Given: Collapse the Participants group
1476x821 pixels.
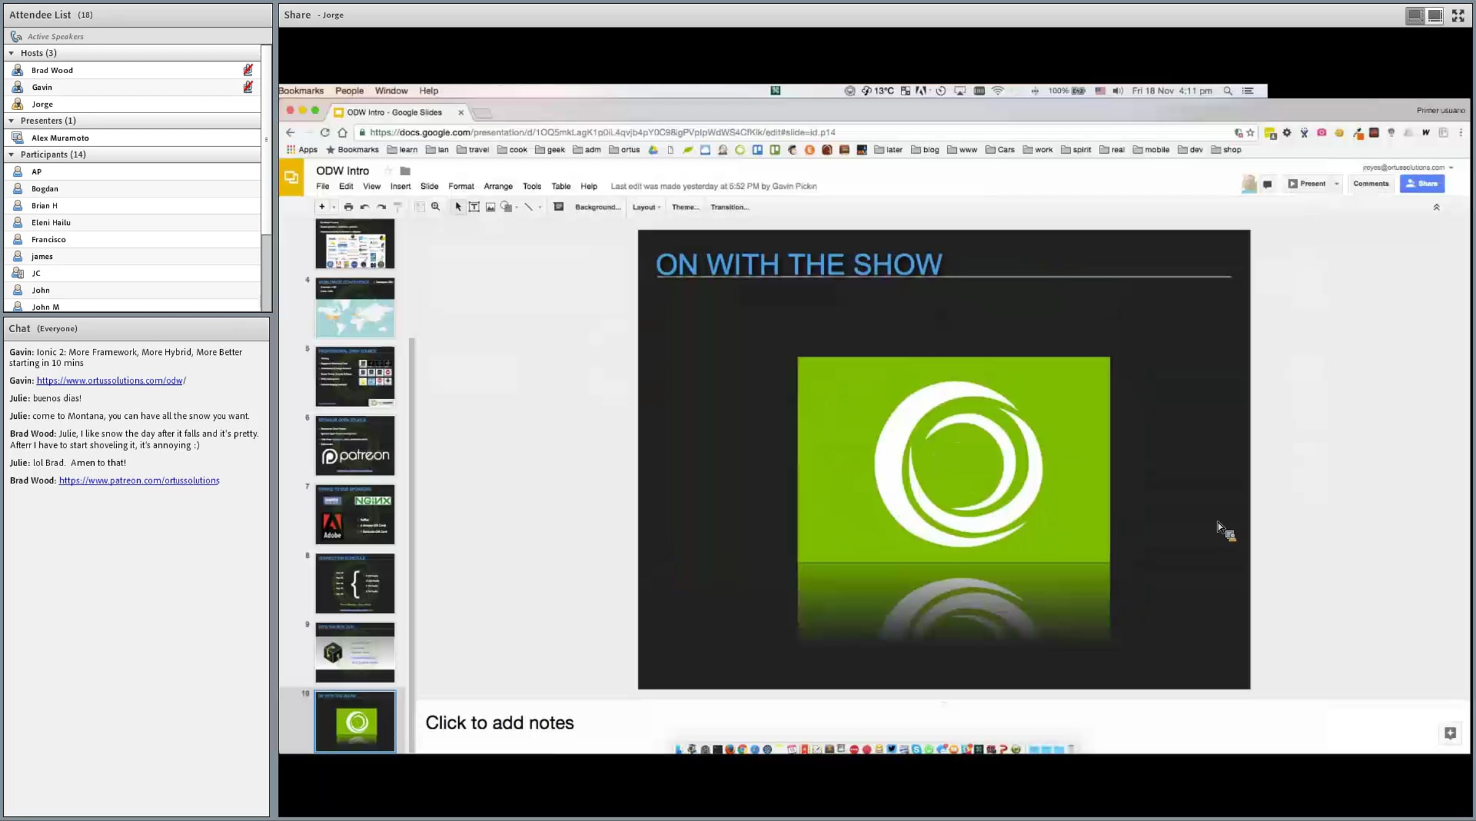Looking at the screenshot, I should 11,154.
